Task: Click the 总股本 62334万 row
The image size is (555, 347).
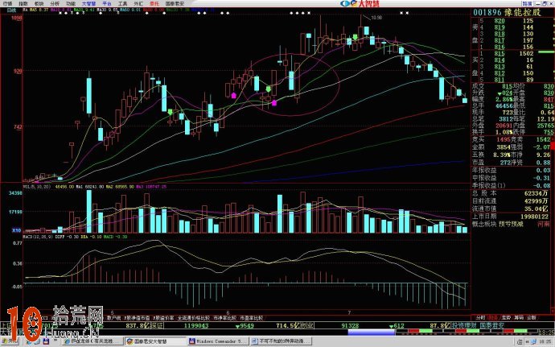Action: tap(511, 193)
